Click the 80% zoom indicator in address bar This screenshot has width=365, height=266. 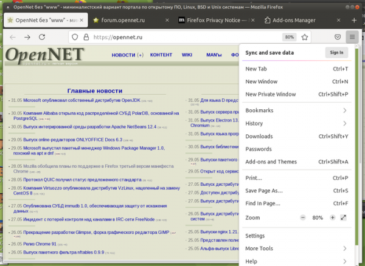pyautogui.click(x=290, y=37)
